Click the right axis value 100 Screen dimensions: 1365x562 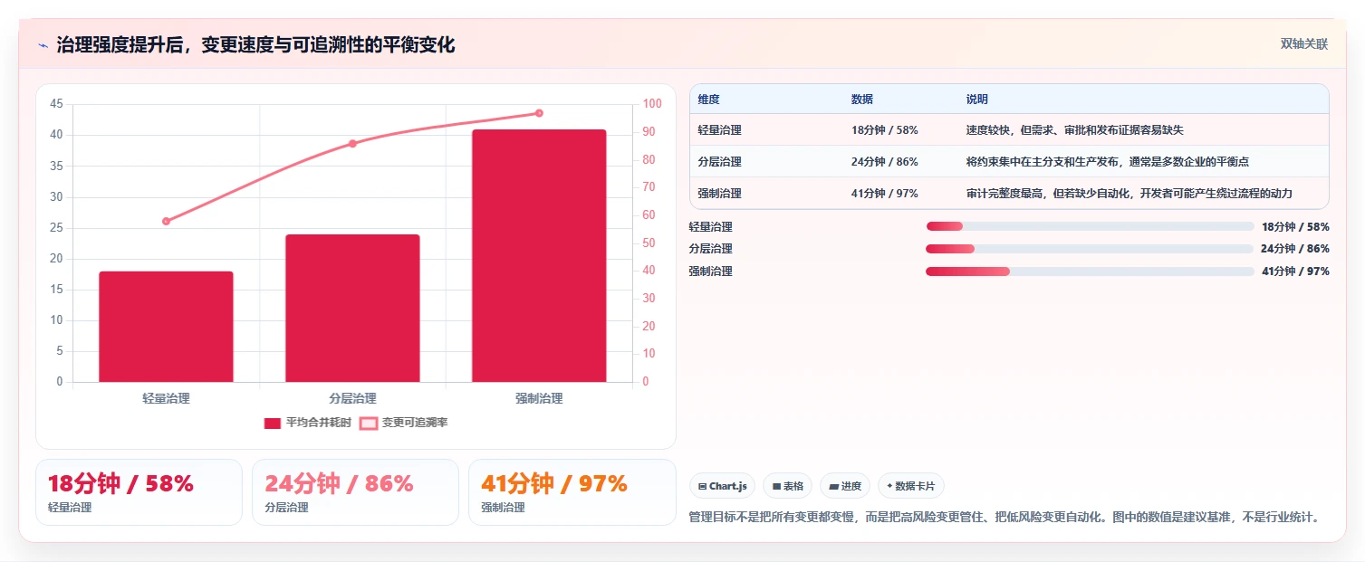(652, 104)
